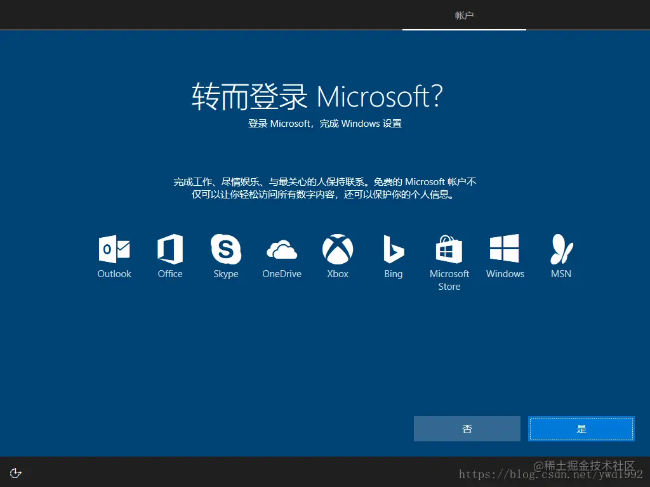The width and height of the screenshot is (650, 487).
Task: Click the line starting 仅可以让你轻松访问
Action: (323, 194)
